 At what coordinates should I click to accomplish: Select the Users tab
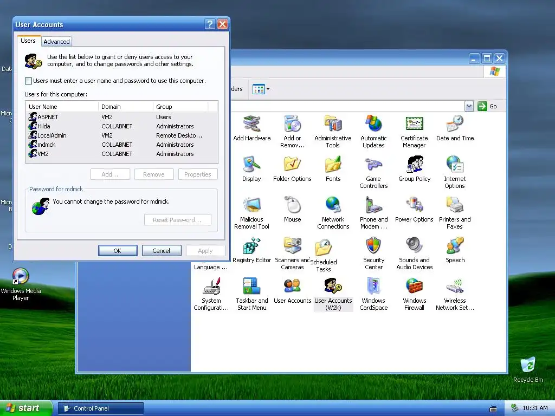[x=28, y=41]
